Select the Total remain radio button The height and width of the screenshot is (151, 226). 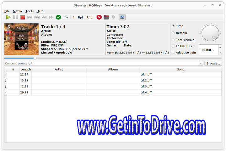183,40
